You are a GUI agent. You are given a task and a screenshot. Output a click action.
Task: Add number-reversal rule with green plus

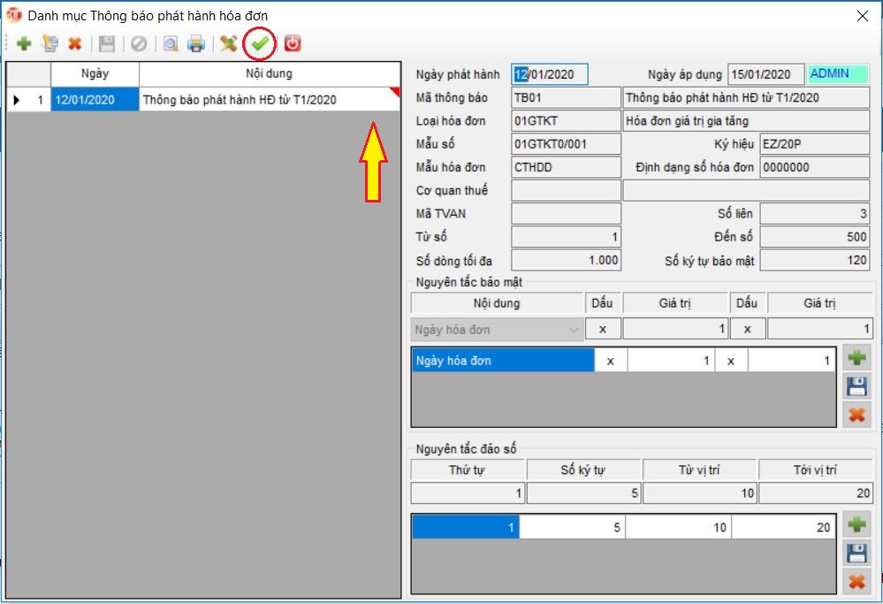pos(856,524)
